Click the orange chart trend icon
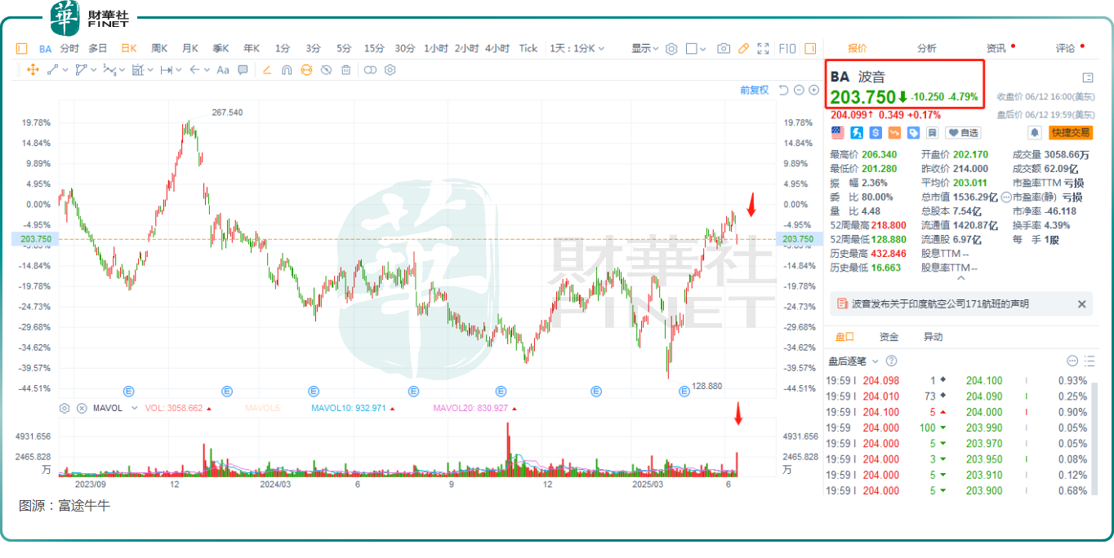 (894, 132)
